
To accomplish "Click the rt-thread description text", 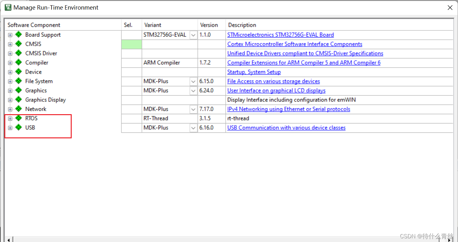I will (238, 118).
